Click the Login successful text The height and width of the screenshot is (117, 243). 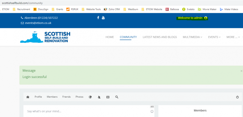(35, 77)
